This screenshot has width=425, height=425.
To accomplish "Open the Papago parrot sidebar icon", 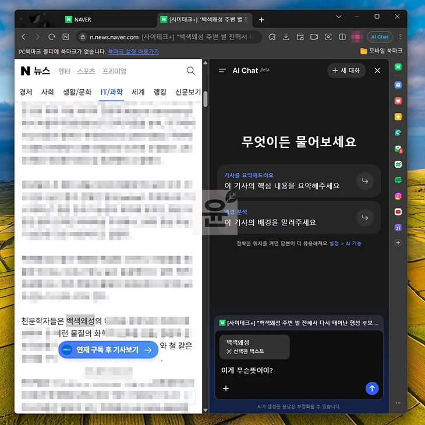I will 398,133.
